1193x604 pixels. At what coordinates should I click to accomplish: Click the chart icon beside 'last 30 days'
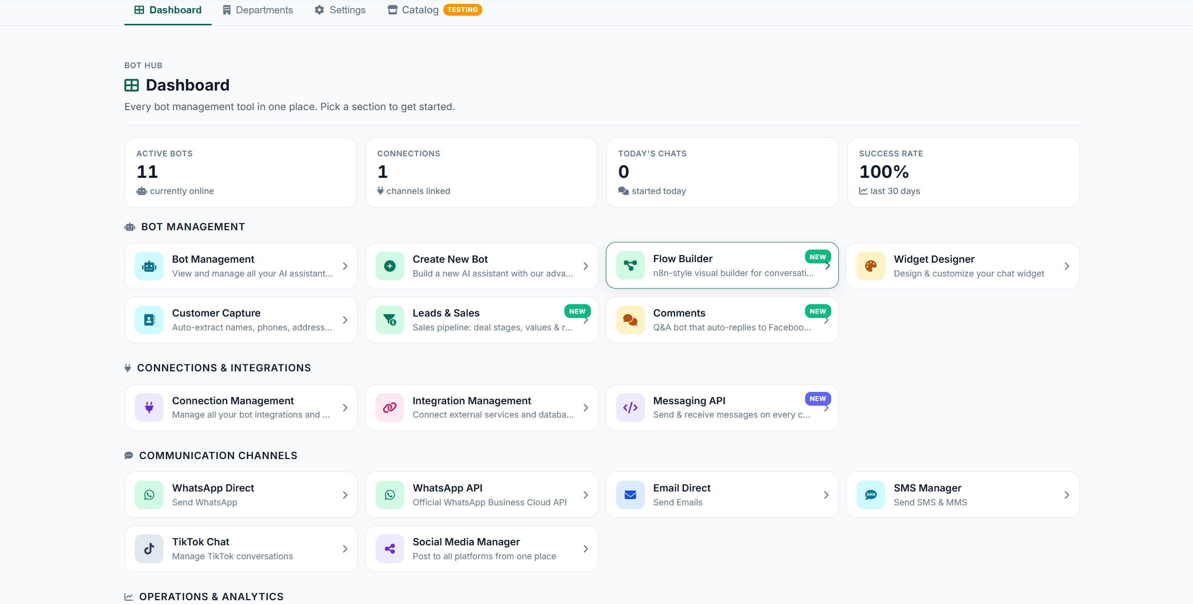coord(863,191)
